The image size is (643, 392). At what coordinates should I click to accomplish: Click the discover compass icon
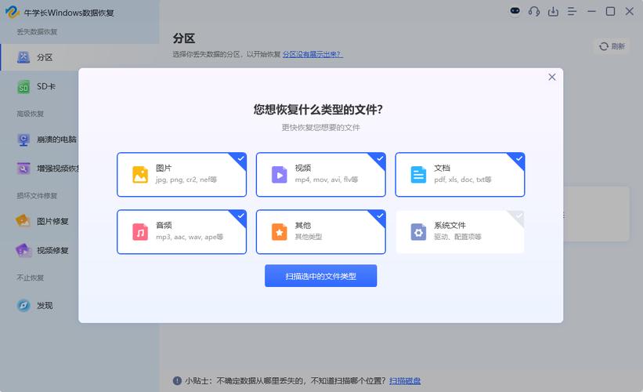pos(23,306)
